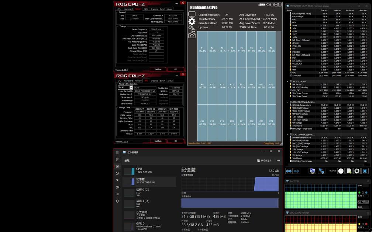This screenshot has width=372, height=232.
Task: Click memtest cell #24 115.1%
Action: coord(271,123)
